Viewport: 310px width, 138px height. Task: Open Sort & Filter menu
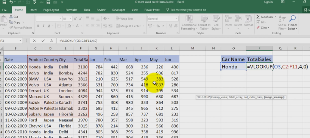pyautogui.click(x=282, y=23)
